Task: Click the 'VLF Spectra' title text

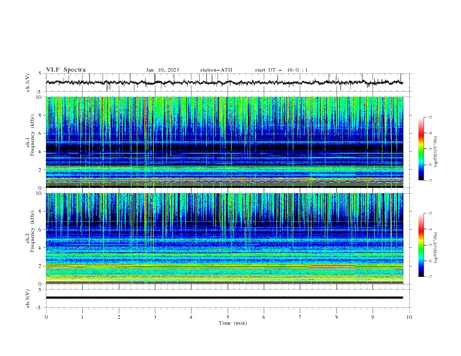Action: click(x=66, y=70)
